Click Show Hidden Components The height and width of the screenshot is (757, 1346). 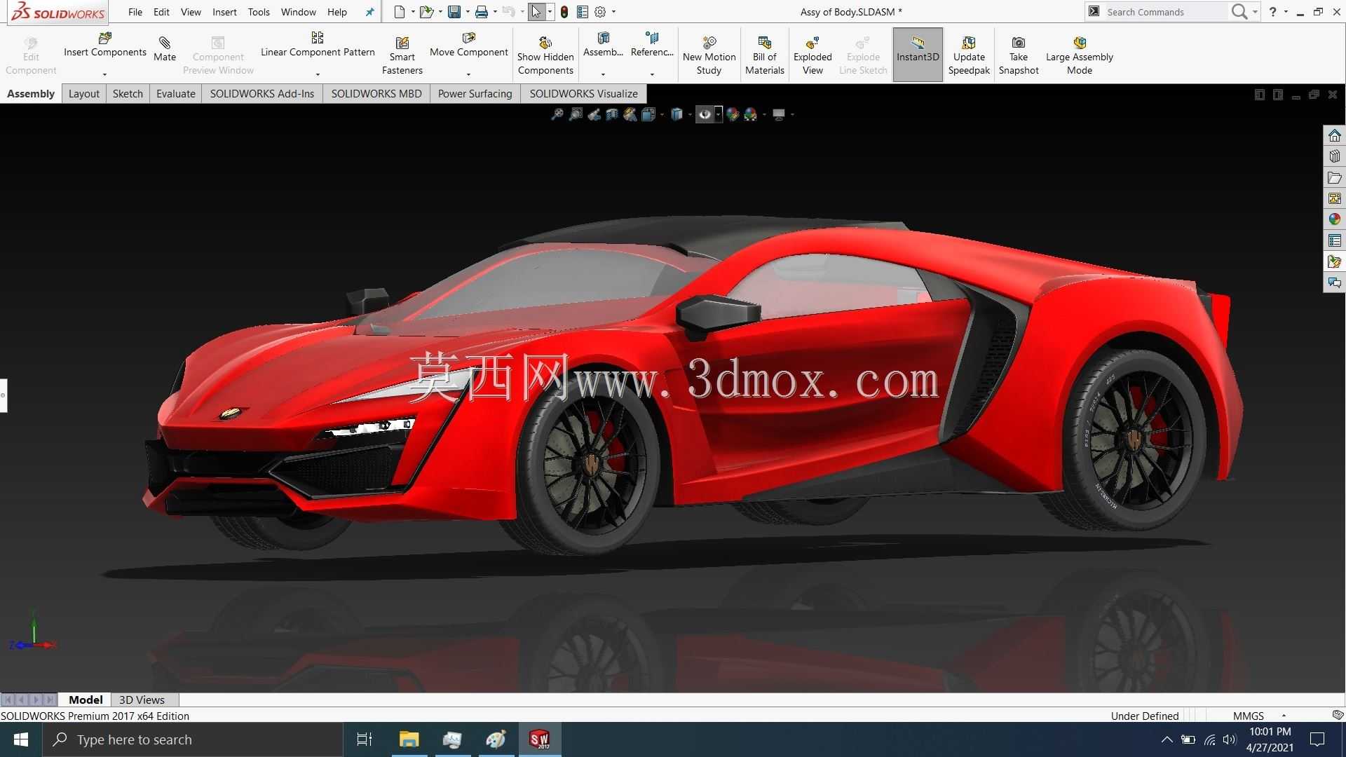click(545, 55)
